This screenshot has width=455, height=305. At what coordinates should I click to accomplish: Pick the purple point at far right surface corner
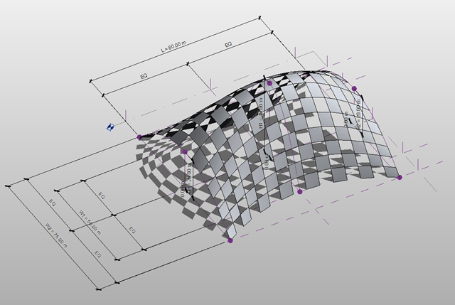click(400, 177)
